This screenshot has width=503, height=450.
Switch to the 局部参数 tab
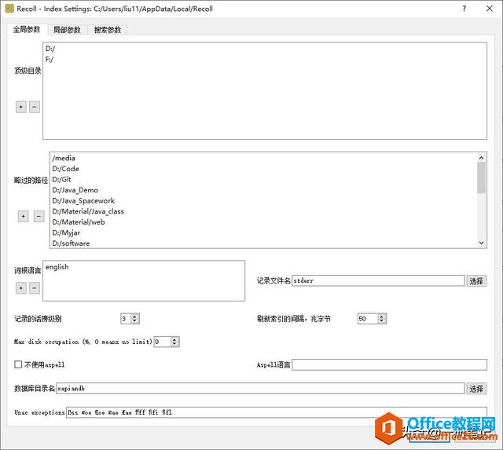[67, 30]
